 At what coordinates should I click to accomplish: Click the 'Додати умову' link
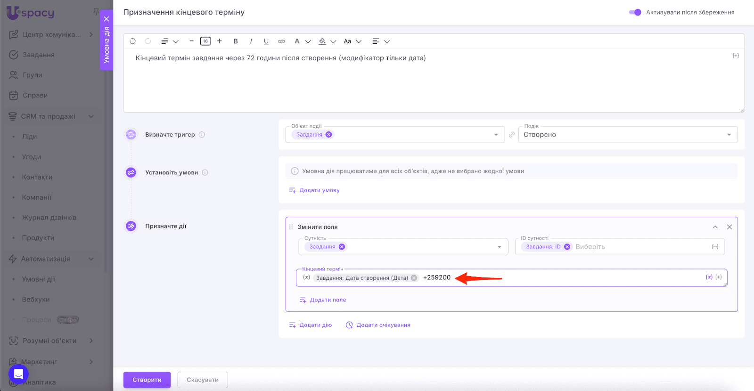319,190
